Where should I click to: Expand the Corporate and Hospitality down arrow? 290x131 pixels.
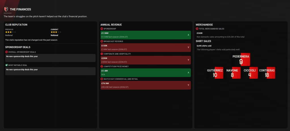coord(188,60)
